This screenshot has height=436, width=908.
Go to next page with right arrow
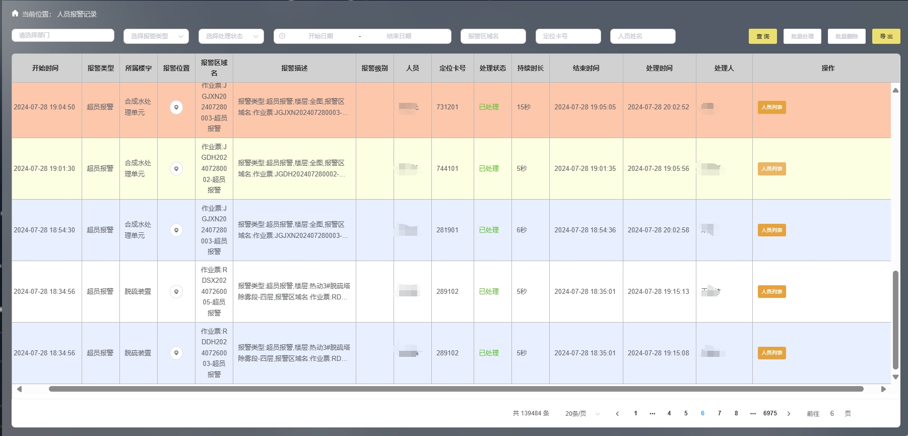click(789, 413)
